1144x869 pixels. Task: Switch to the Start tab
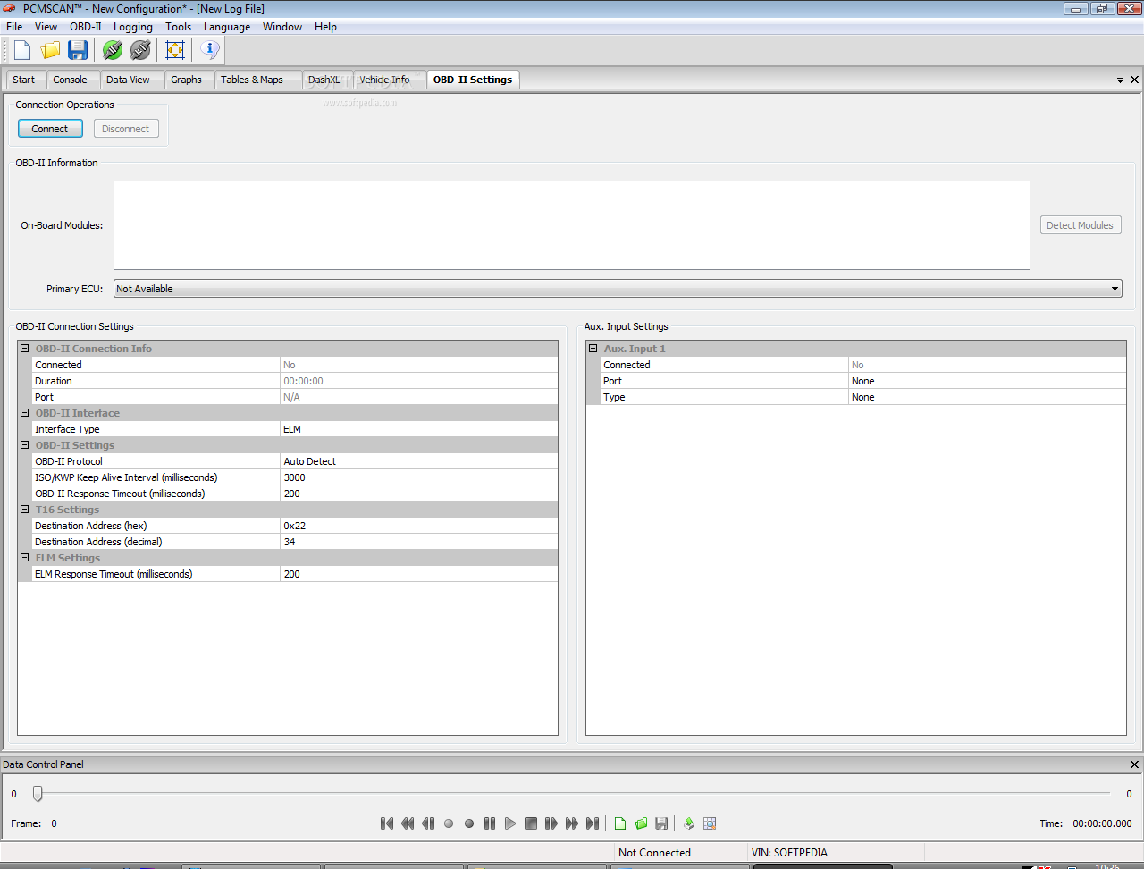(x=24, y=80)
